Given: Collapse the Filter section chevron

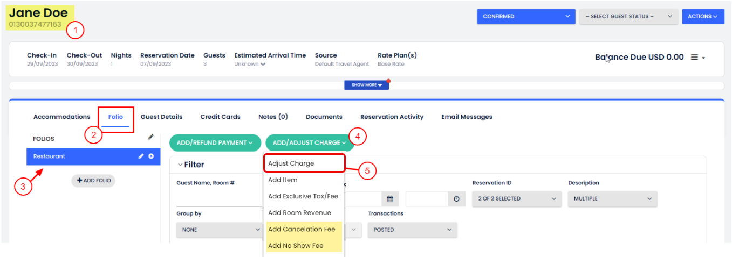Looking at the screenshot, I should pos(180,165).
